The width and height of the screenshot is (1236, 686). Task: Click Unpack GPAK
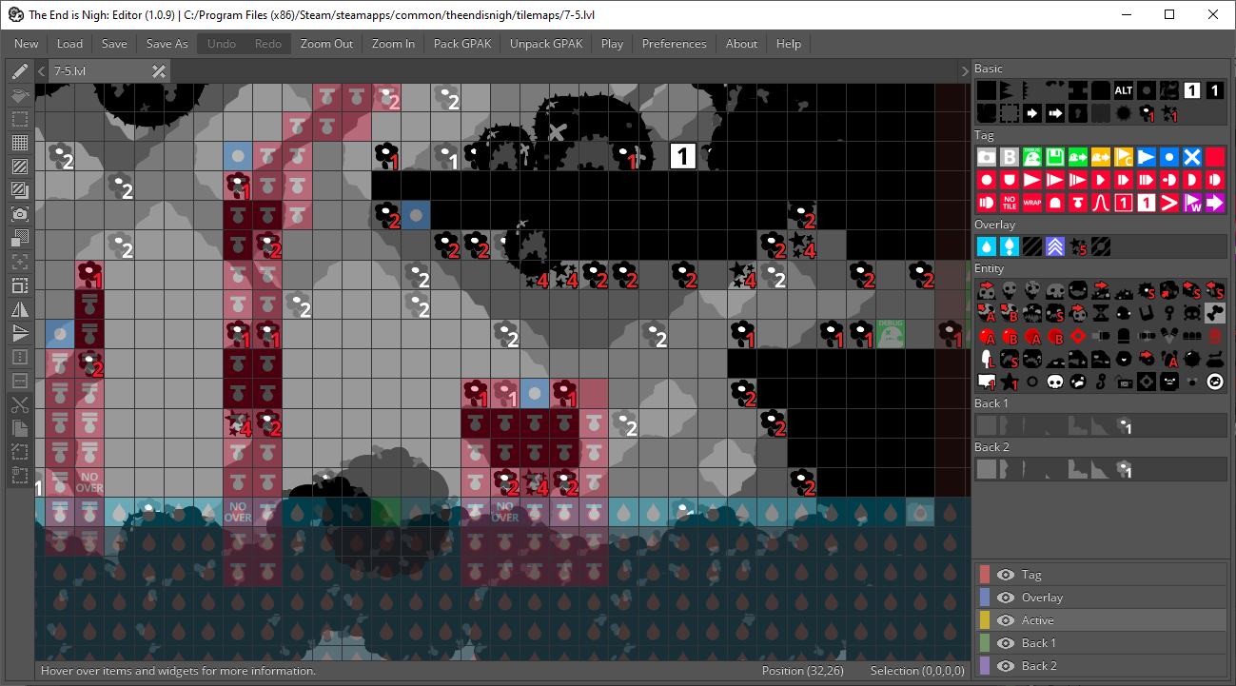pos(547,44)
